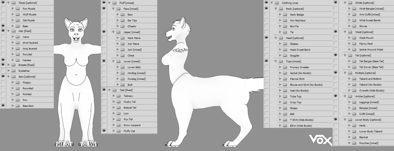Click the Blanket folder icon
The height and width of the screenshot is (151, 394).
click(x=354, y=137)
